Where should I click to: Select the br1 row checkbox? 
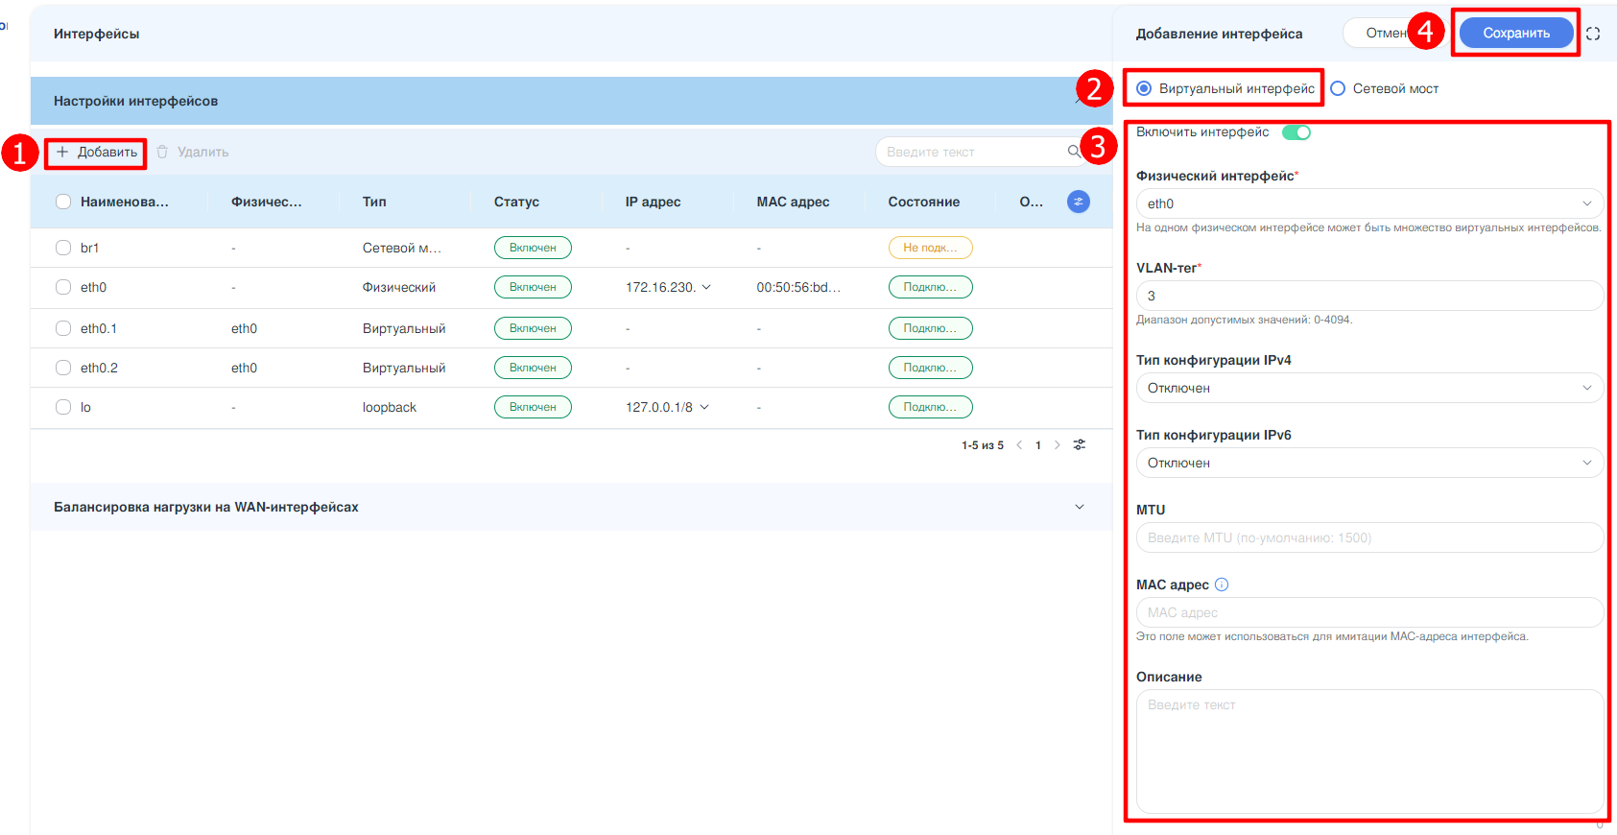pyautogui.click(x=63, y=248)
